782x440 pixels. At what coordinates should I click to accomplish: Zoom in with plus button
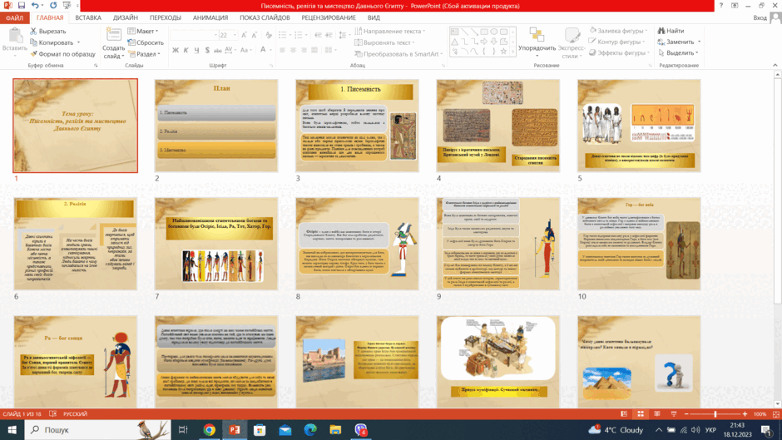(745, 414)
